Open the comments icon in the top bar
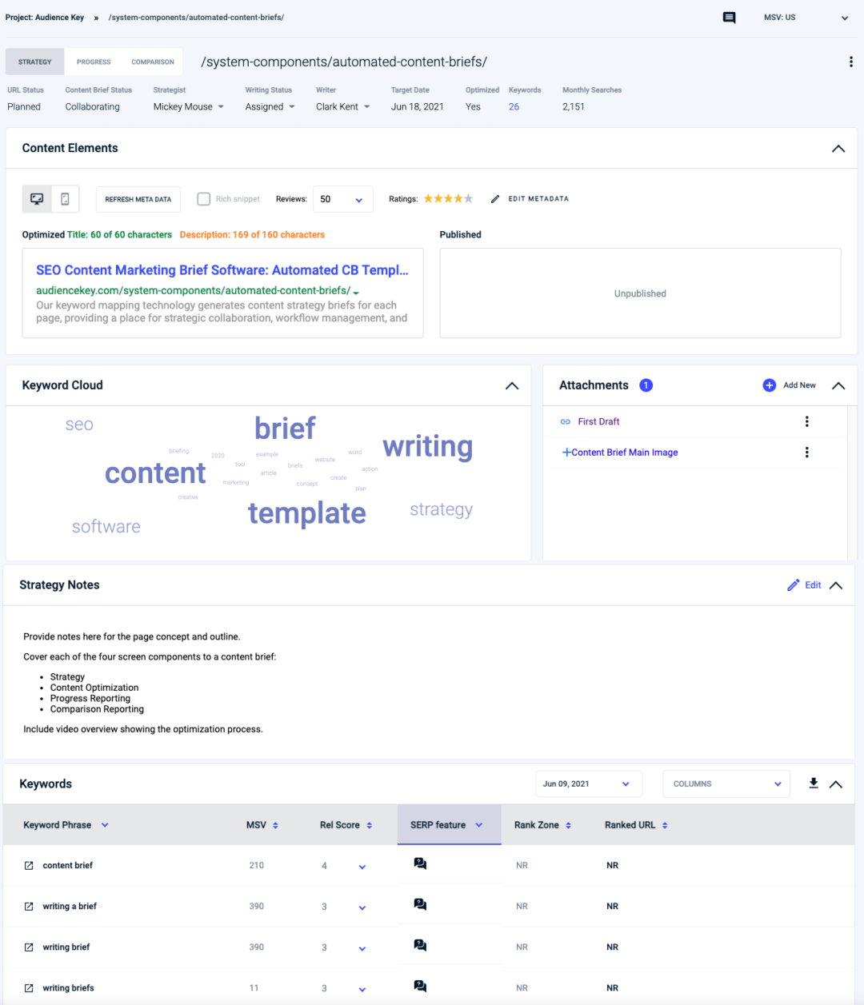 coord(729,17)
